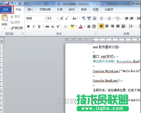141x113 pixels.
Task: Click the Grow Font icon
Action: pyautogui.click(x=62, y=18)
